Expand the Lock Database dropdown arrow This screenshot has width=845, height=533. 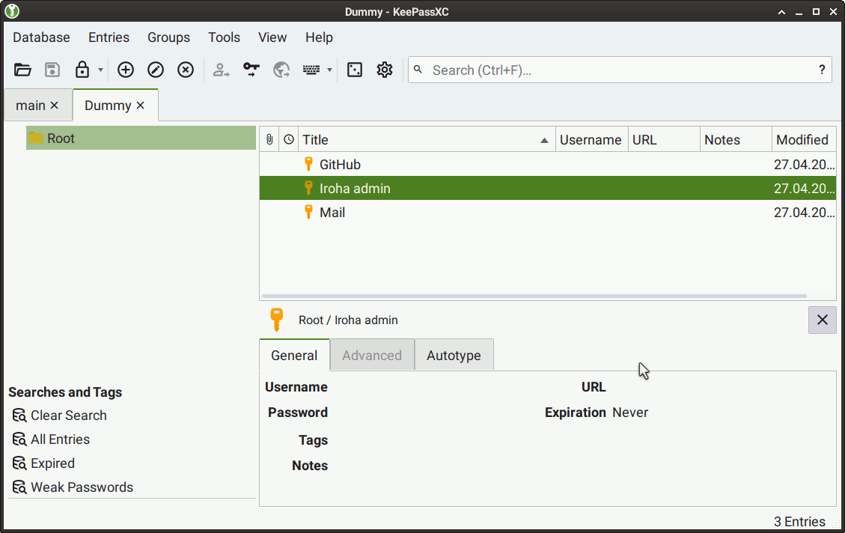click(x=100, y=70)
